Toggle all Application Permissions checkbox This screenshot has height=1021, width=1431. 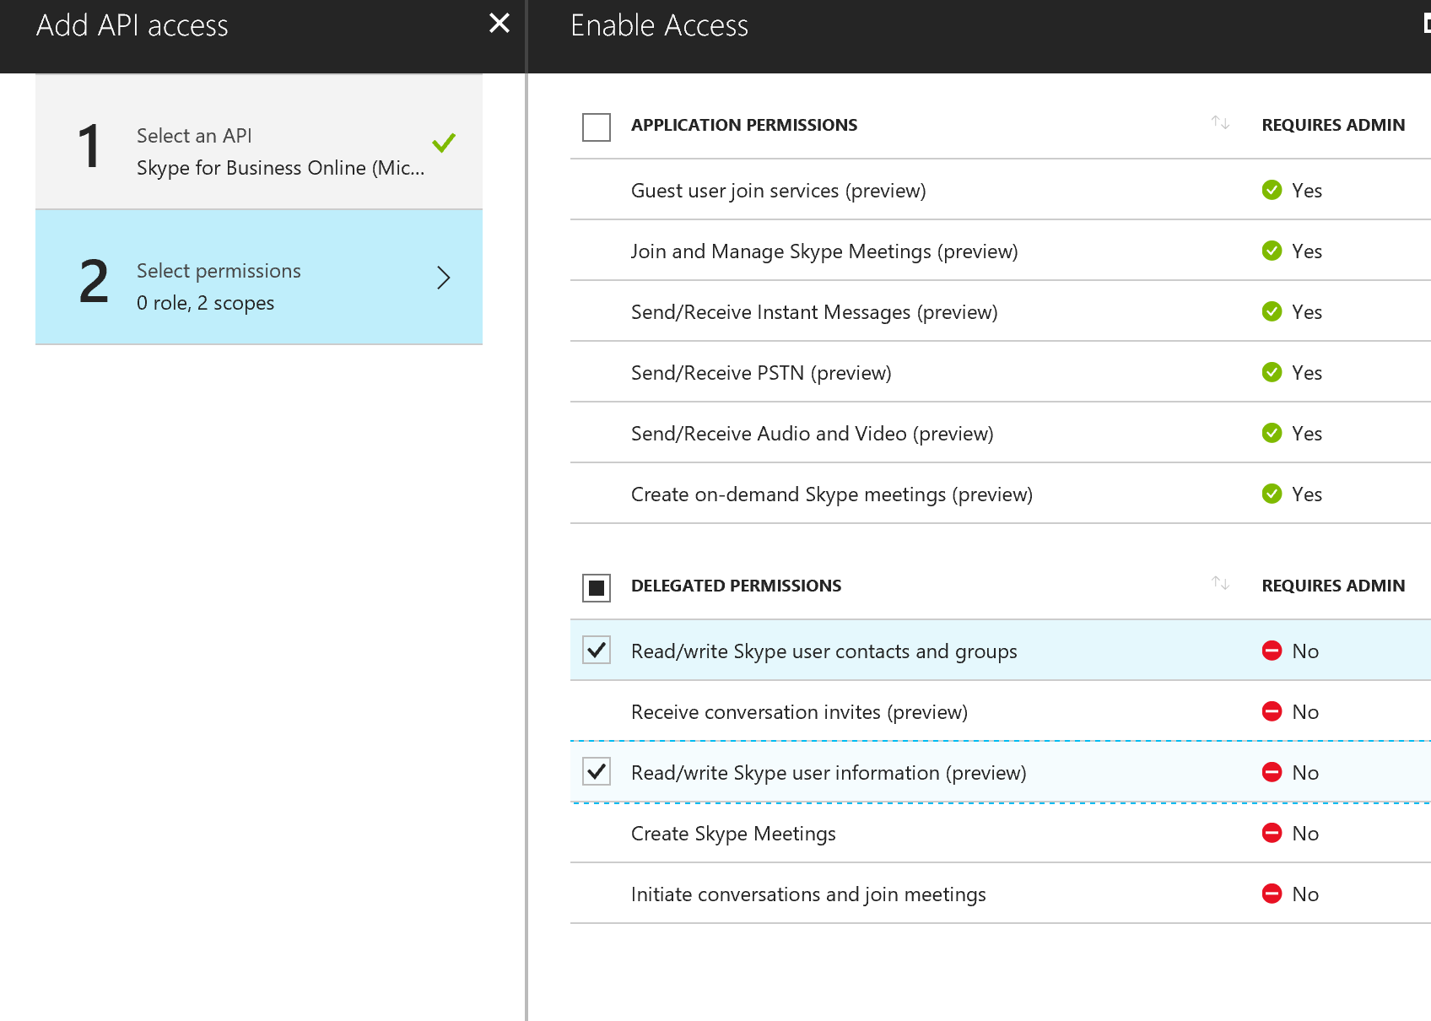pos(597,127)
